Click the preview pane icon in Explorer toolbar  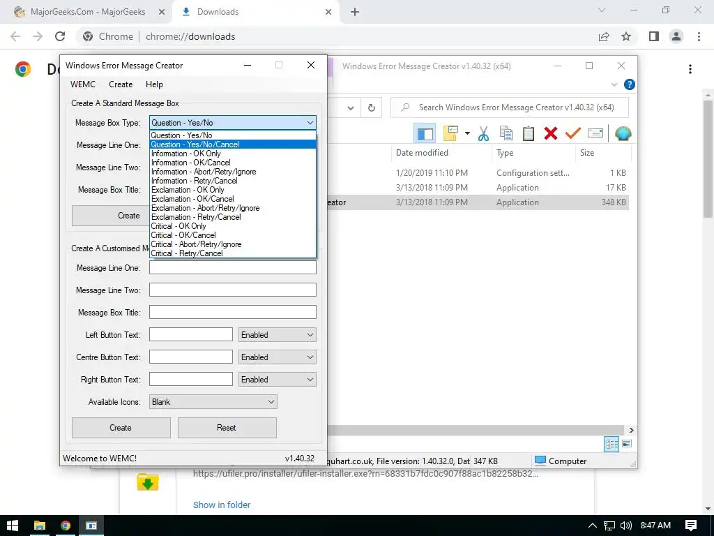click(425, 133)
